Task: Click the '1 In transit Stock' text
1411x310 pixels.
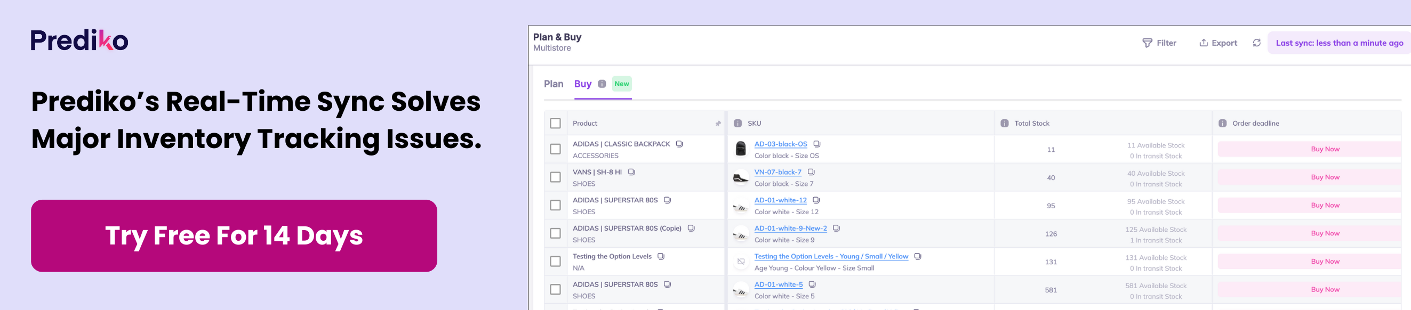Action: (1156, 240)
